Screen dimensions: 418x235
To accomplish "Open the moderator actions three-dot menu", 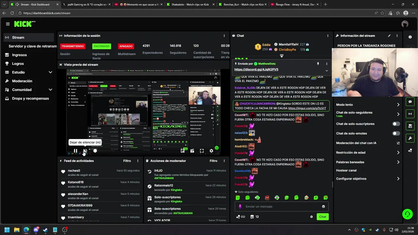I will tap(224, 161).
